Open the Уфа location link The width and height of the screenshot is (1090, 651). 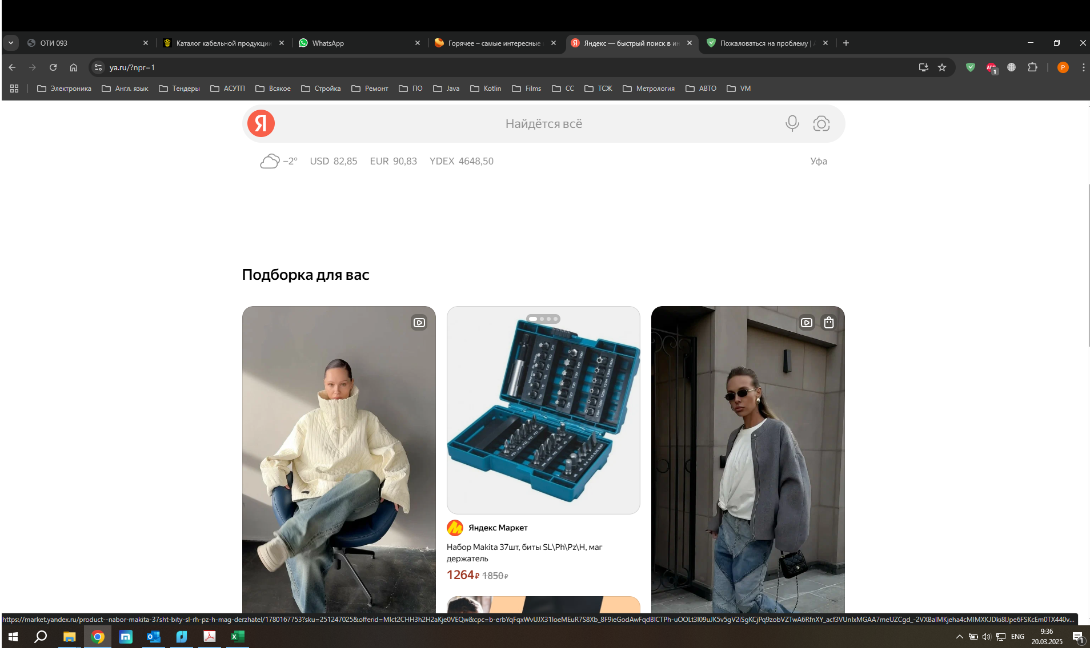point(819,161)
